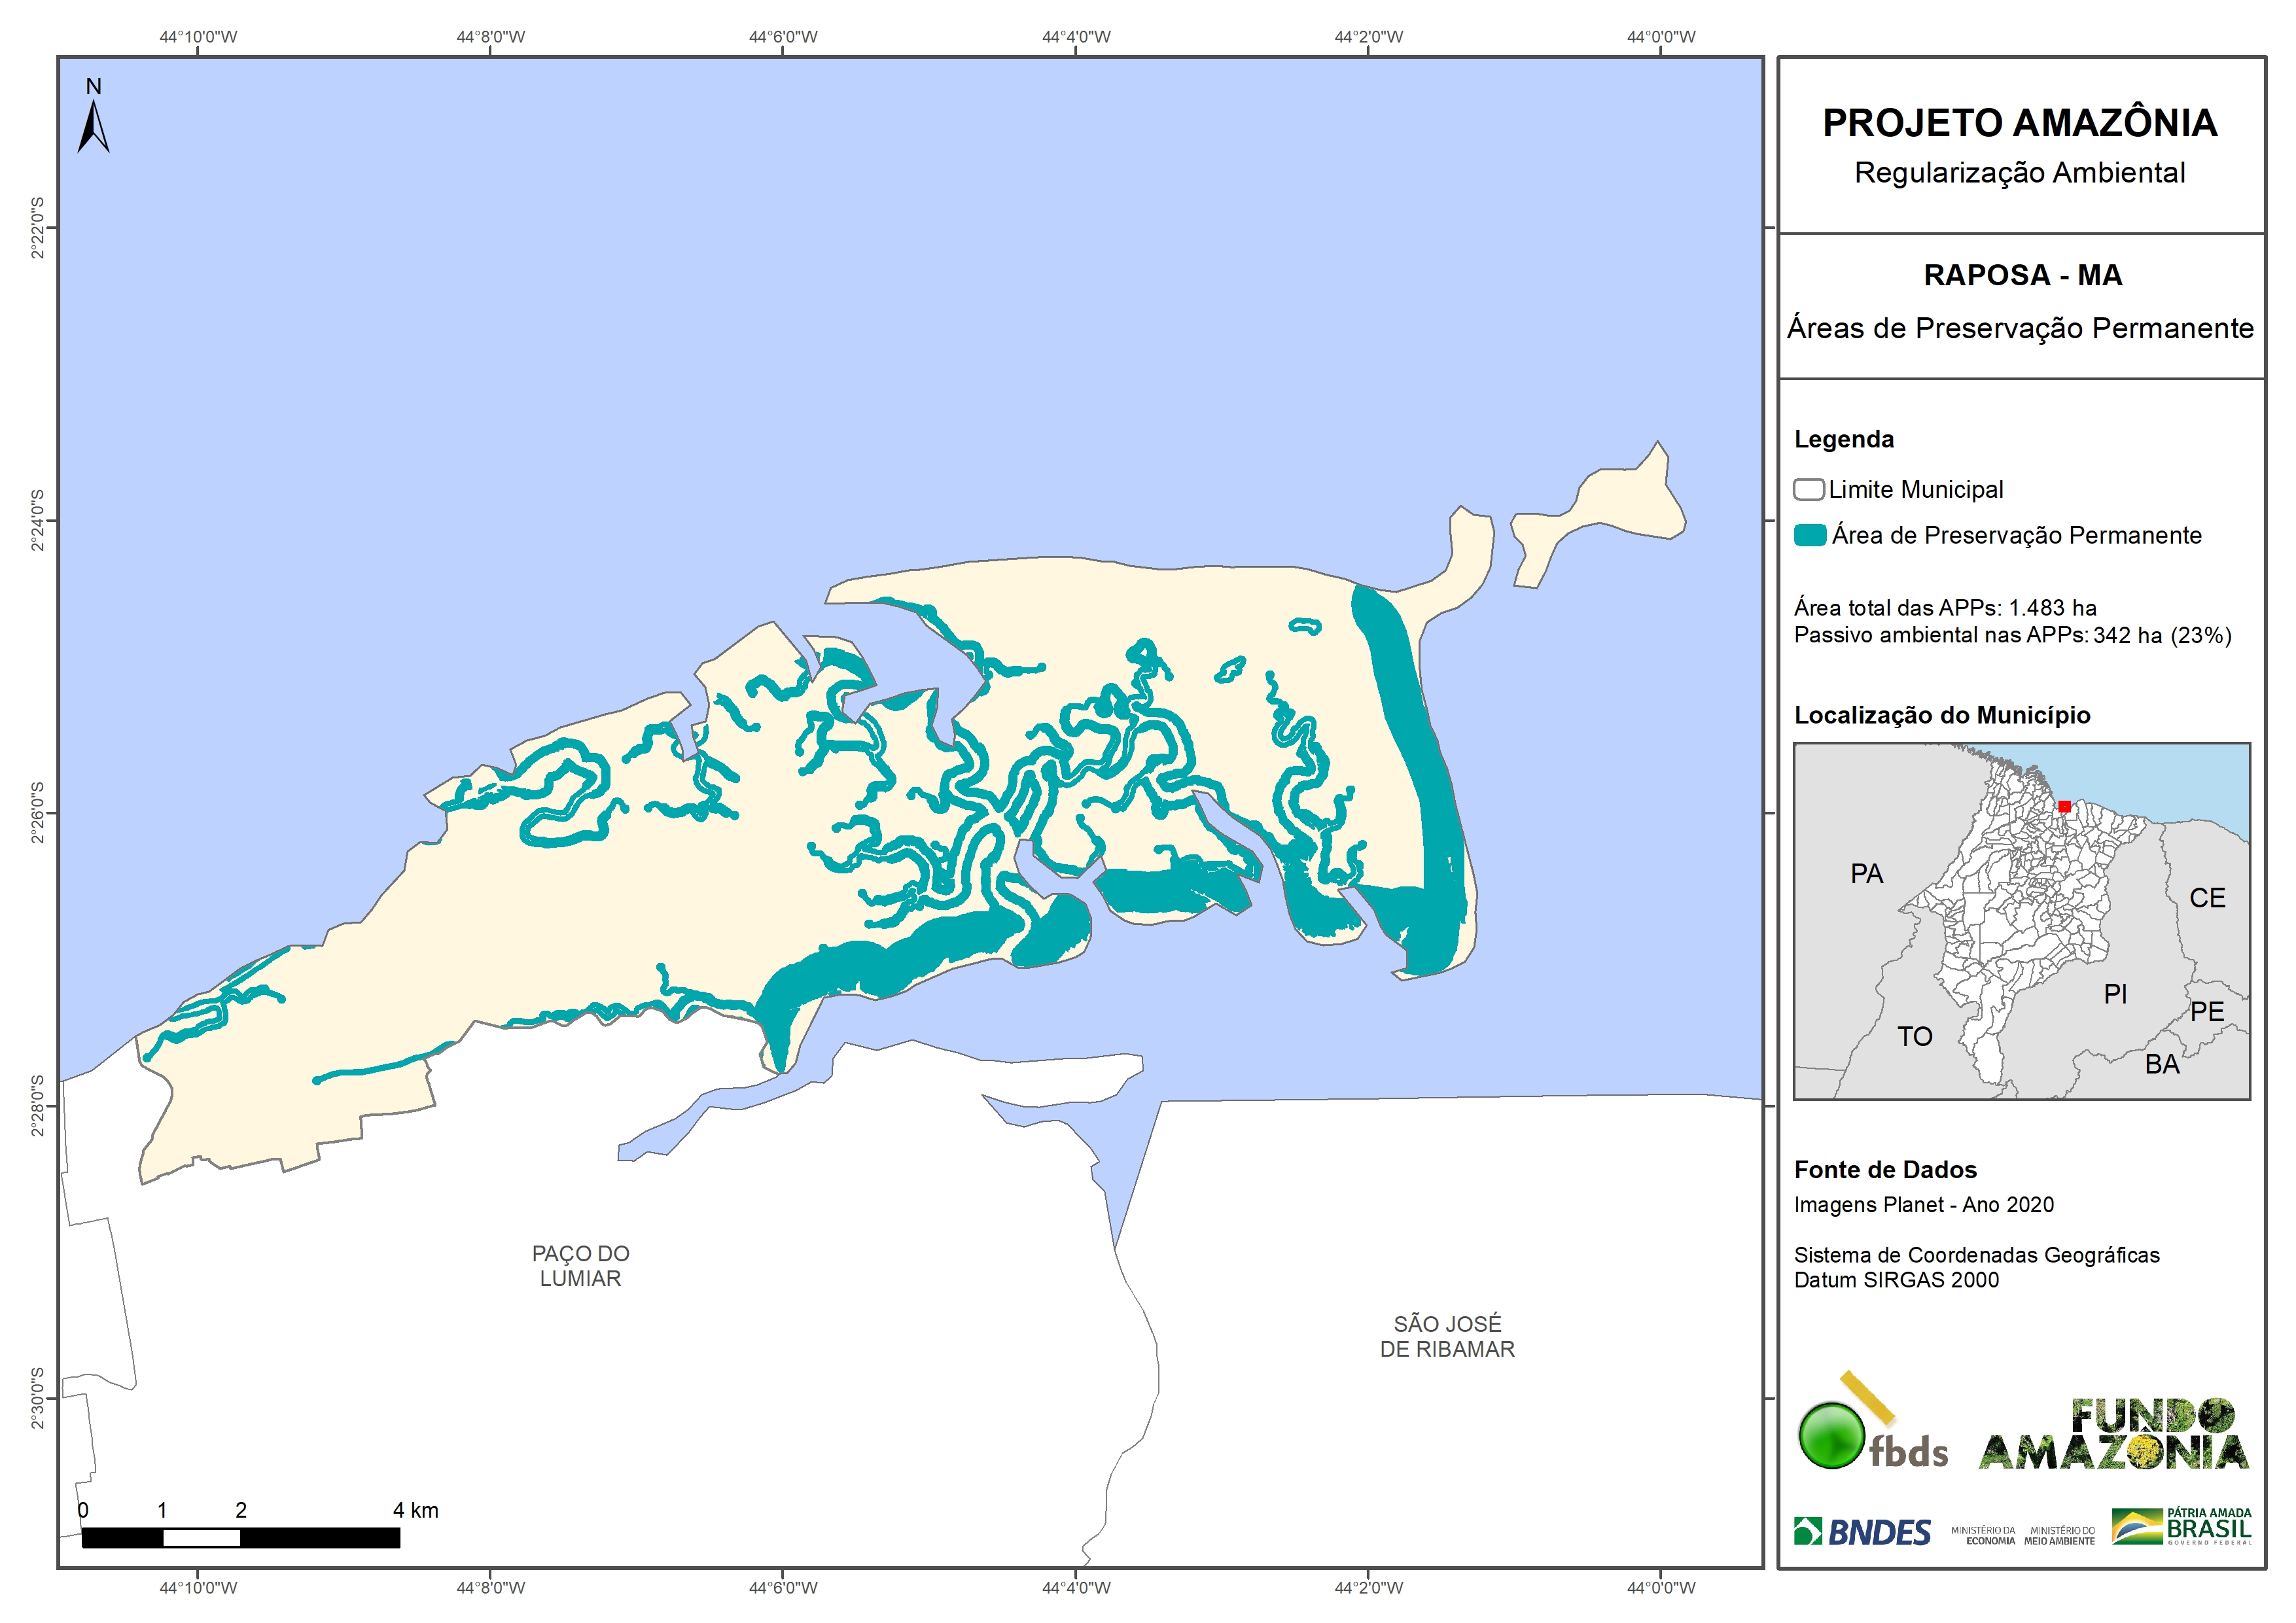The width and height of the screenshot is (2296, 1623).
Task: Click the red municipality marker on inset map
Action: coord(2064,806)
